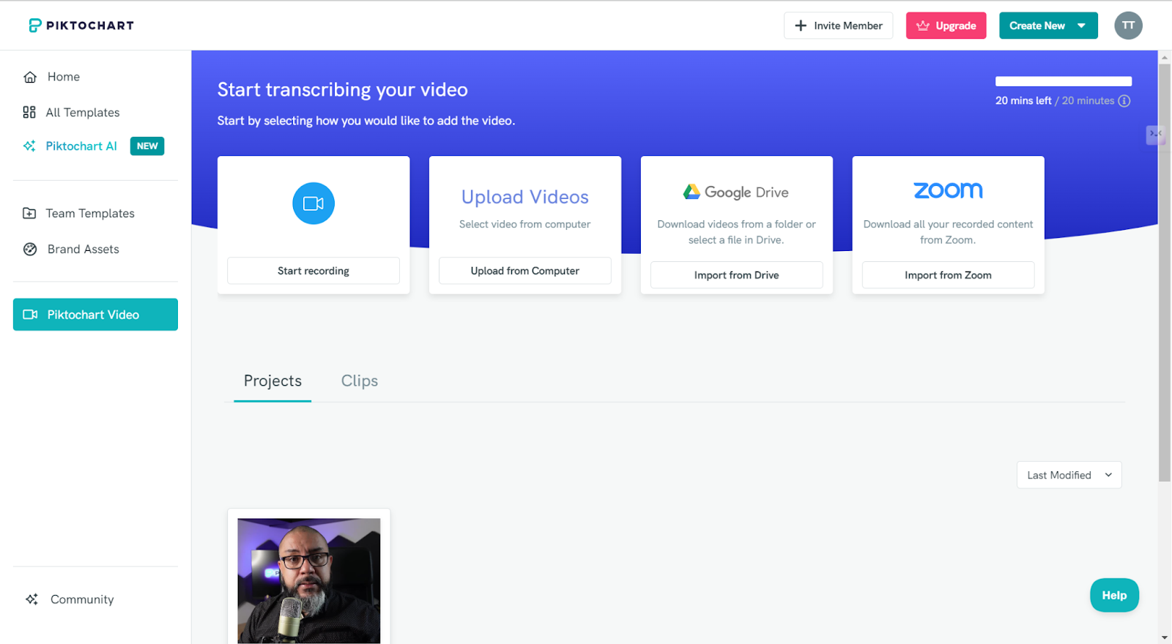Click Start recording button
The height and width of the screenshot is (644, 1172).
coord(314,271)
